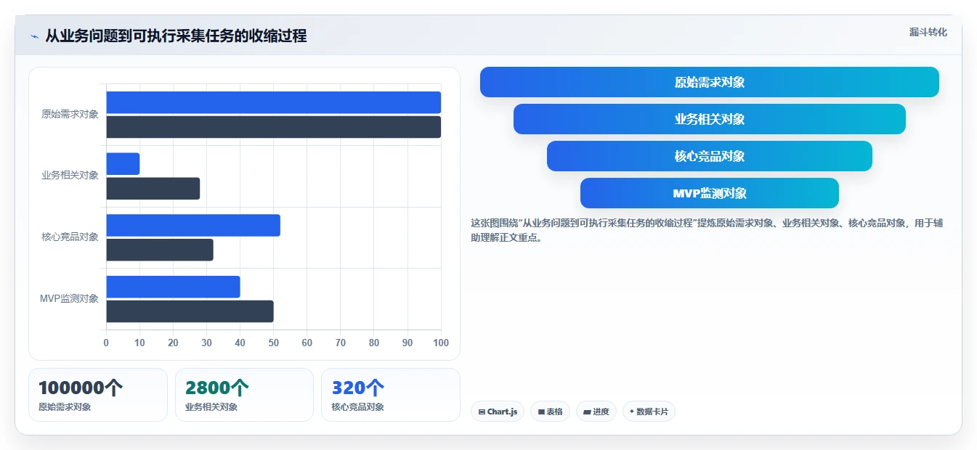Click the dark bar for MVP监测对象
This screenshot has height=450, width=977.
tap(190, 311)
